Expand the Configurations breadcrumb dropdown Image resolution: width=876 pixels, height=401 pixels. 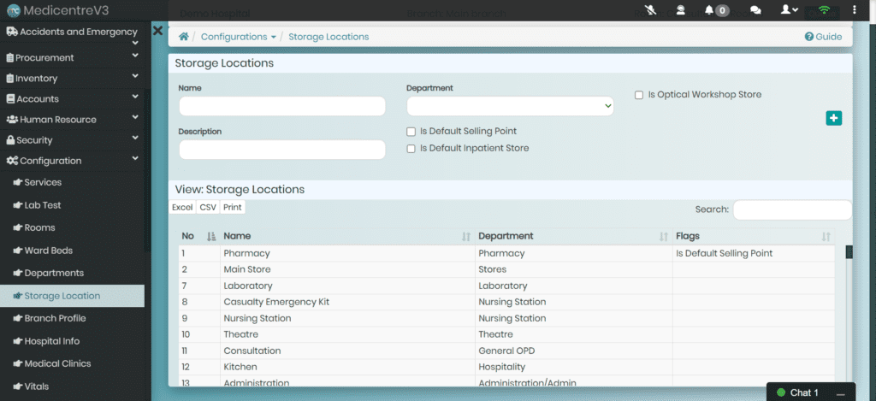[239, 37]
